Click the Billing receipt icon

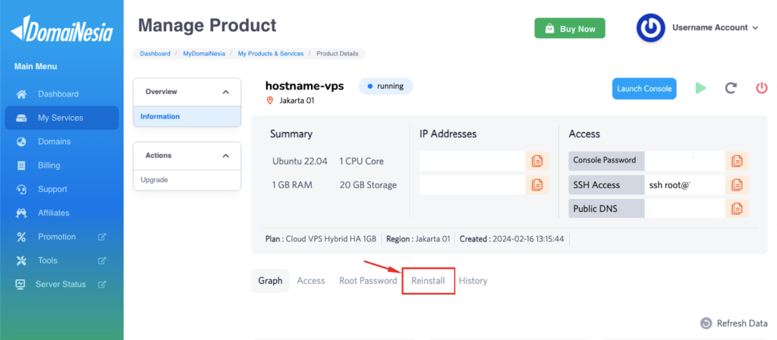click(x=21, y=165)
